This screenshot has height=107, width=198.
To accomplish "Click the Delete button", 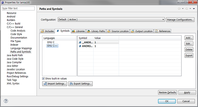I will [189, 50].
